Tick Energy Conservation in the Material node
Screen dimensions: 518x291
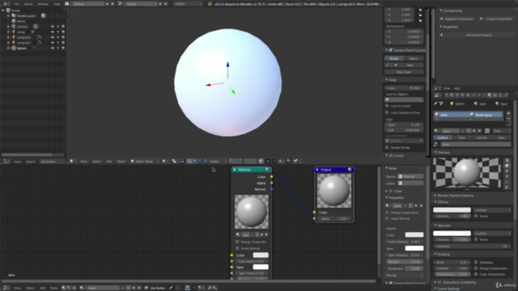(x=237, y=242)
